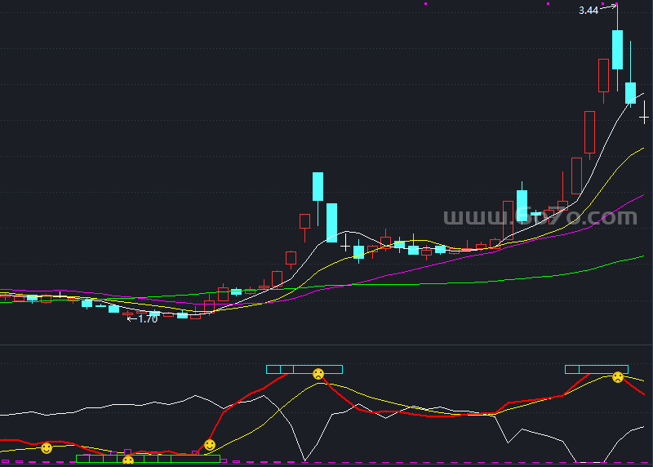Select the tall cyan candle below the 3.44 peak
Screen dimensions: 653x467
(618, 50)
